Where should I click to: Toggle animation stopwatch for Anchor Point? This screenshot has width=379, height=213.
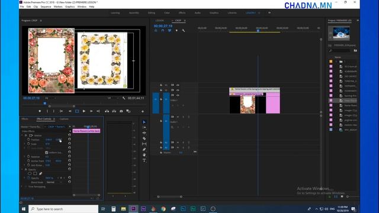click(28, 160)
